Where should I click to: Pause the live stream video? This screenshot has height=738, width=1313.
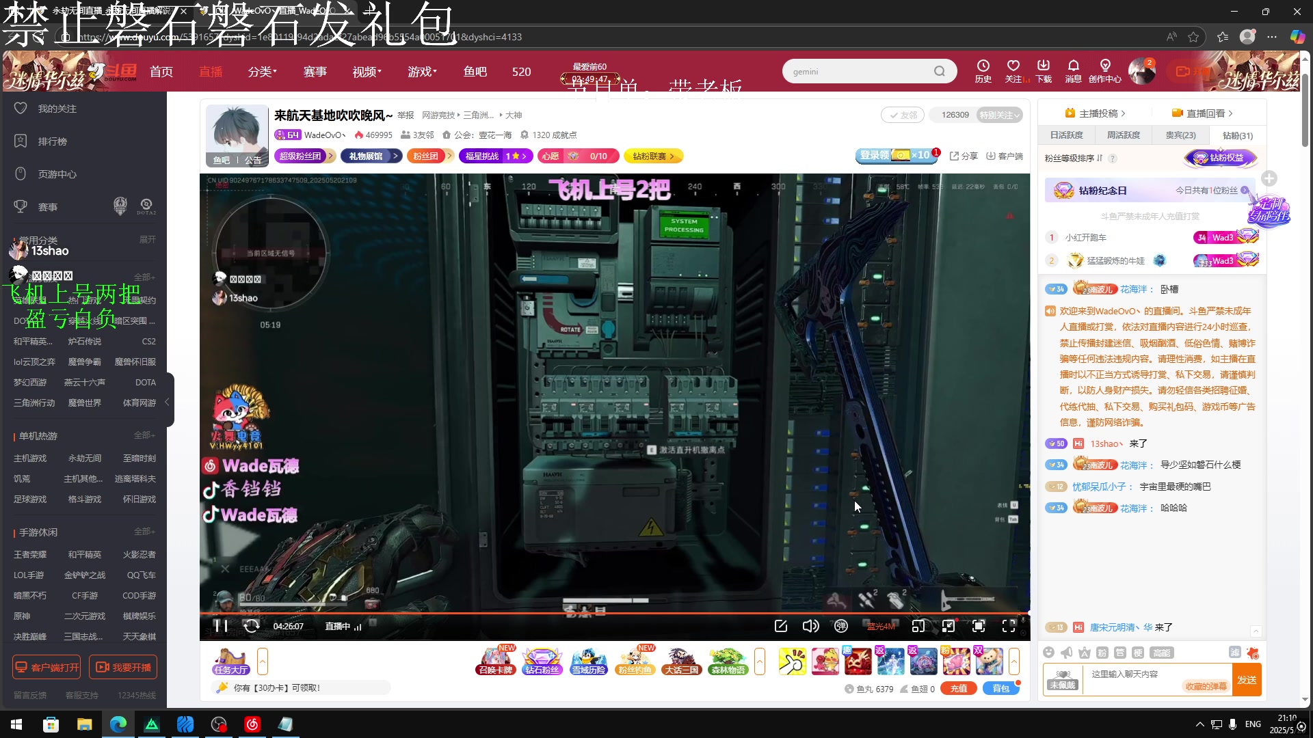point(220,626)
